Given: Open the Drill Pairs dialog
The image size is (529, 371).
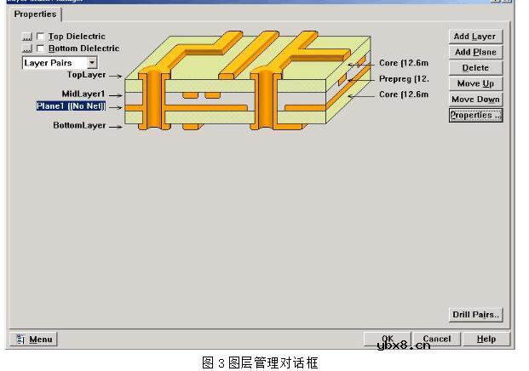Looking at the screenshot, I should tap(475, 315).
